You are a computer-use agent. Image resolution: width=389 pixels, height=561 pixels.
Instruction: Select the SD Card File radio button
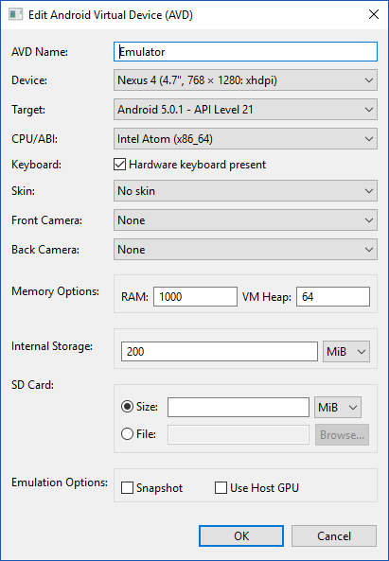point(127,434)
